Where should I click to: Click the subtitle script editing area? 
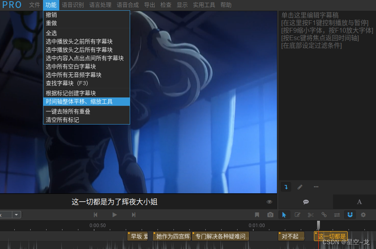click(x=327, y=96)
